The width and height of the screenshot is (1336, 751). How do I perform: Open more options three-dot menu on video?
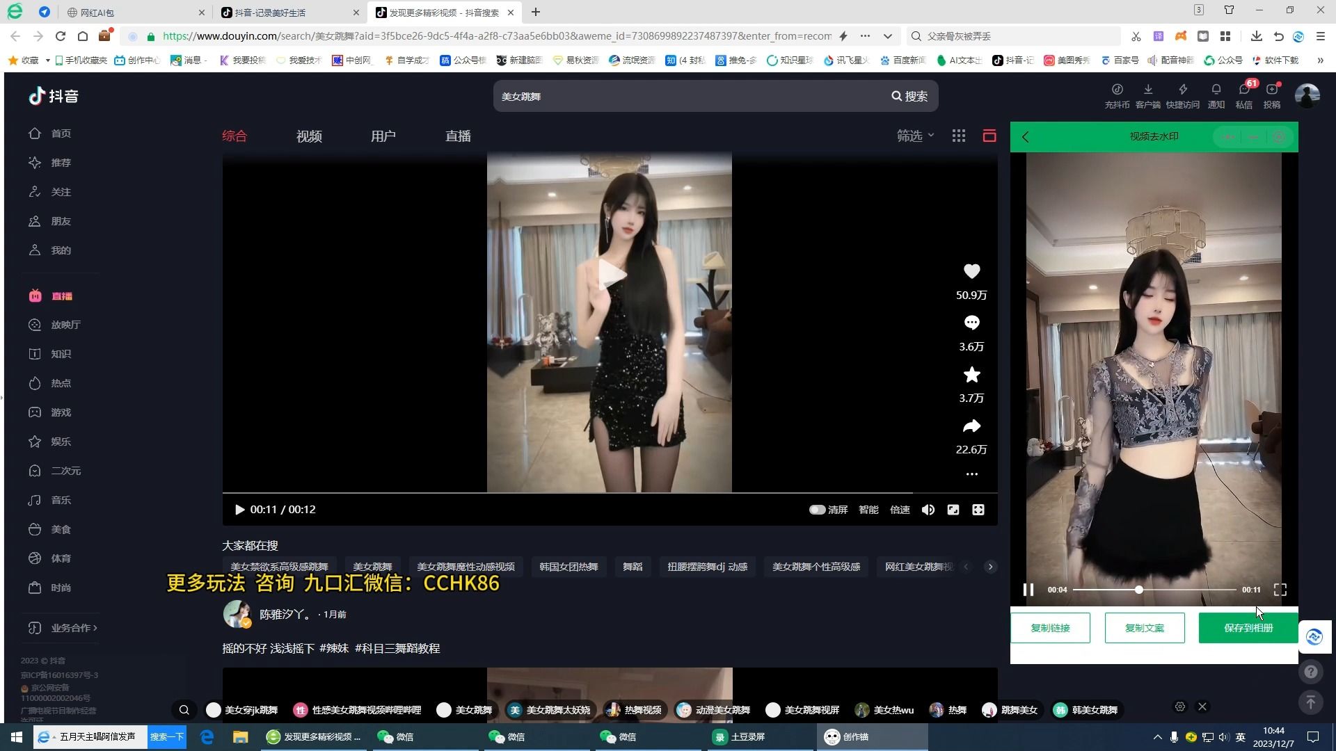pyautogui.click(x=971, y=474)
